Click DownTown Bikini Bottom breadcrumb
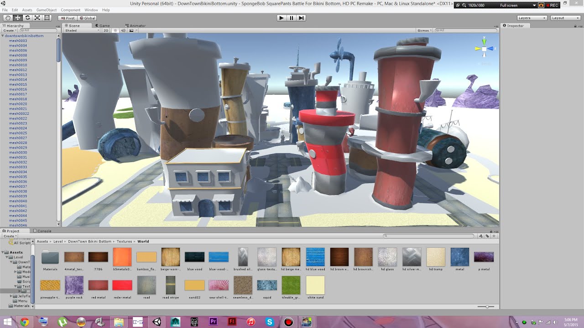This screenshot has width=584, height=328. (89, 241)
